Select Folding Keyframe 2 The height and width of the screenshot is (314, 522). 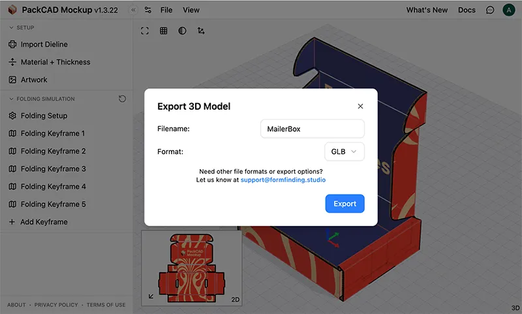click(53, 151)
